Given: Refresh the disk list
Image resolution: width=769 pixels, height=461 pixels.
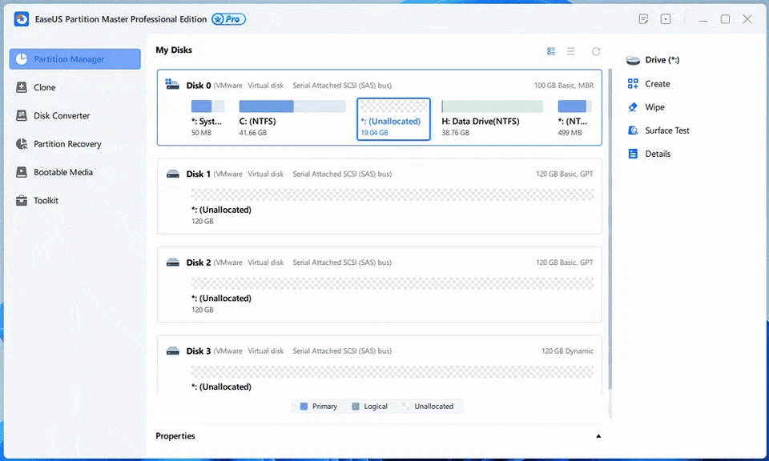Looking at the screenshot, I should coord(595,50).
